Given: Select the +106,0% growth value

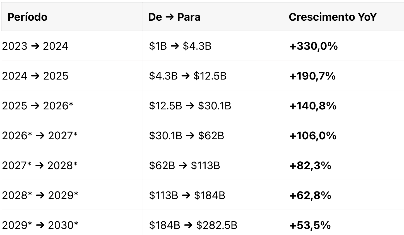Looking at the screenshot, I should pyautogui.click(x=313, y=136).
